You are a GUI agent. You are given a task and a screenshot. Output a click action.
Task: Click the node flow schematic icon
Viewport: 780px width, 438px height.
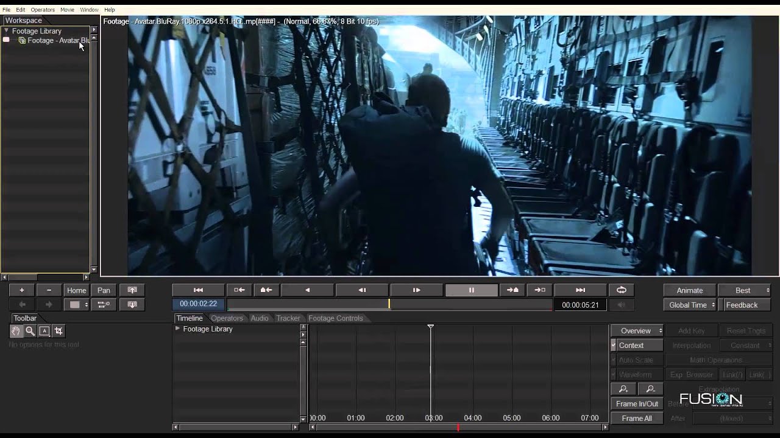(x=104, y=305)
